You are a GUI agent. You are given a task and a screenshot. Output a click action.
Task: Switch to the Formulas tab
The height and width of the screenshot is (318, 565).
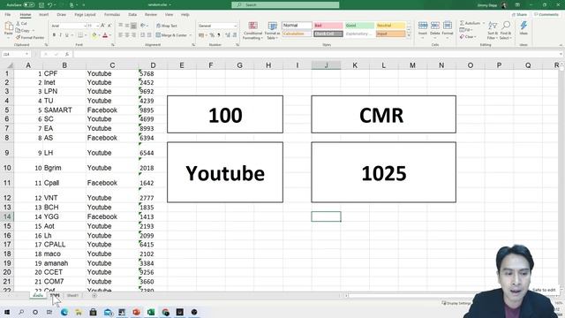click(x=112, y=15)
